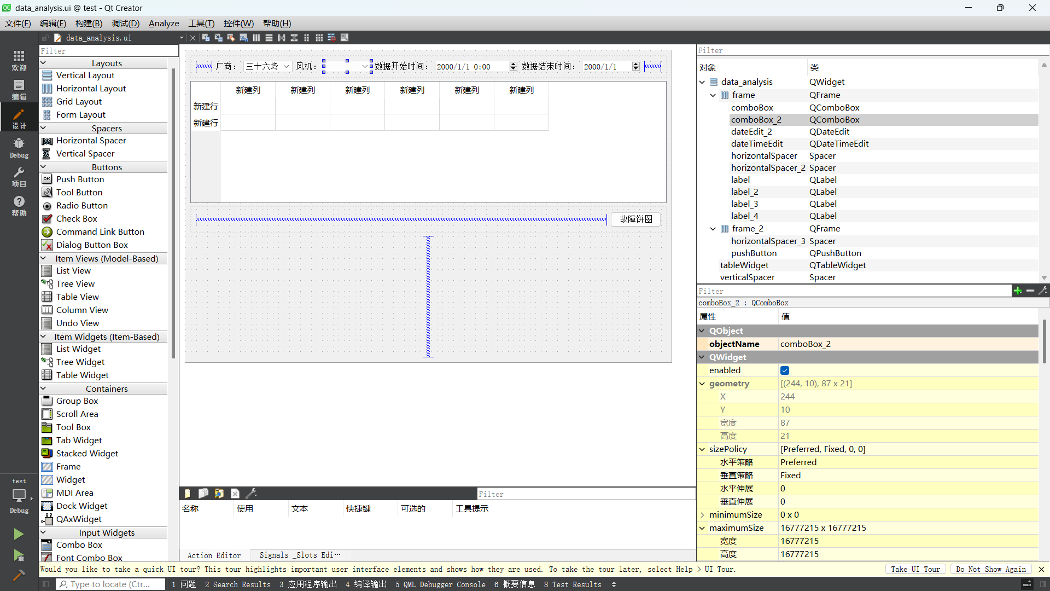Open the 构建(B) menu
This screenshot has width=1050, height=591.
(x=89, y=23)
